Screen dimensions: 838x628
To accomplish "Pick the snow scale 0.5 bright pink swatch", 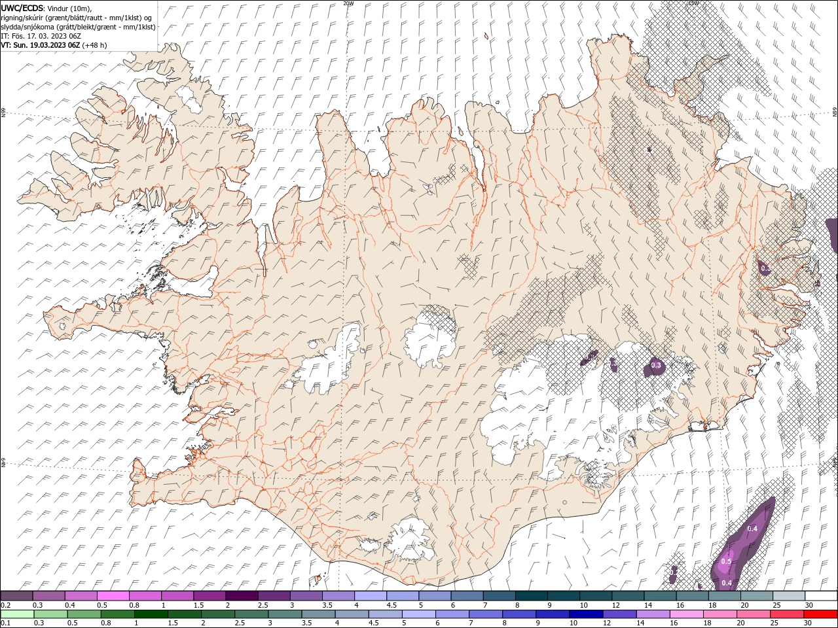I will pyautogui.click(x=113, y=596).
